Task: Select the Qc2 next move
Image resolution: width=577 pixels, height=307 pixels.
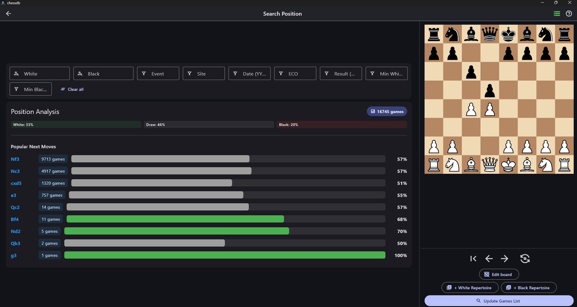Action: pos(15,207)
